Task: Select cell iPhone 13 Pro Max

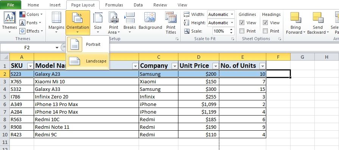Action: coord(86,104)
